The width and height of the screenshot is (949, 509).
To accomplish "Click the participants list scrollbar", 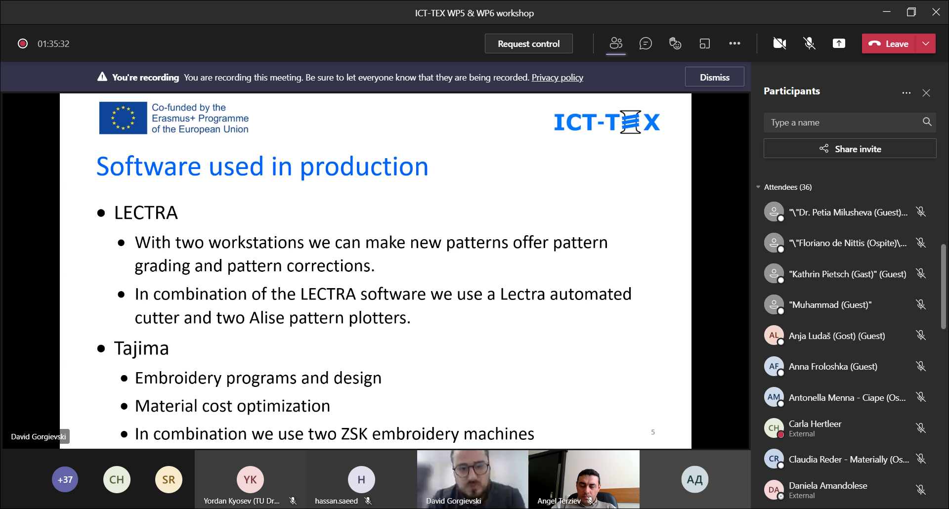I will click(943, 286).
